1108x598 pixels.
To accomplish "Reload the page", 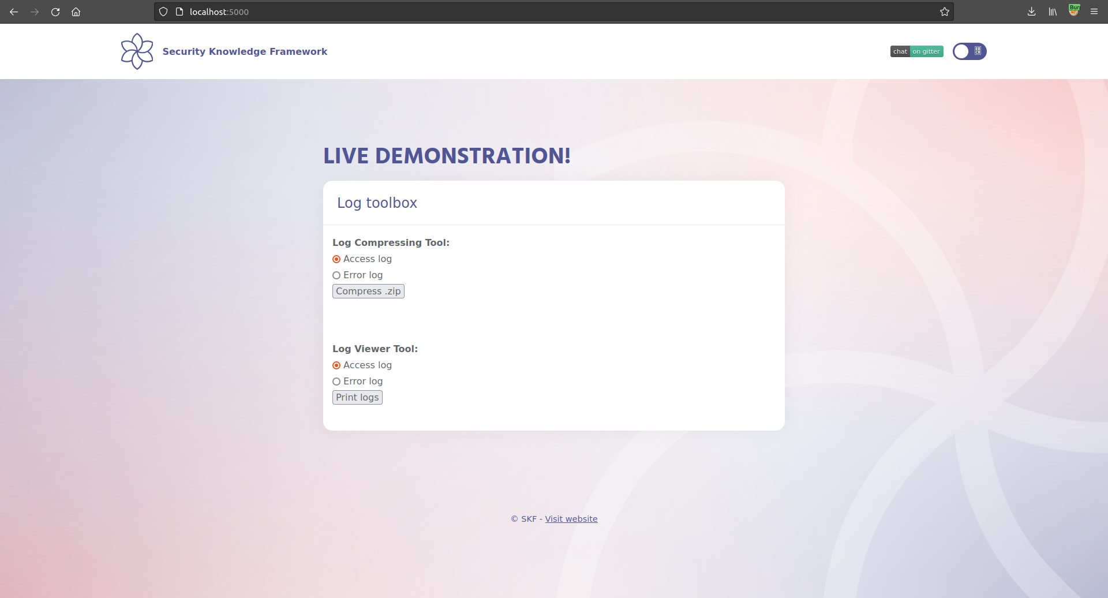I will (55, 12).
